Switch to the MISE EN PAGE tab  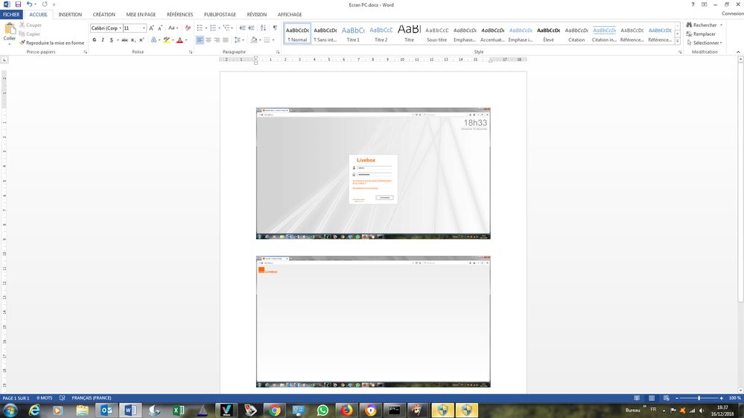(141, 14)
